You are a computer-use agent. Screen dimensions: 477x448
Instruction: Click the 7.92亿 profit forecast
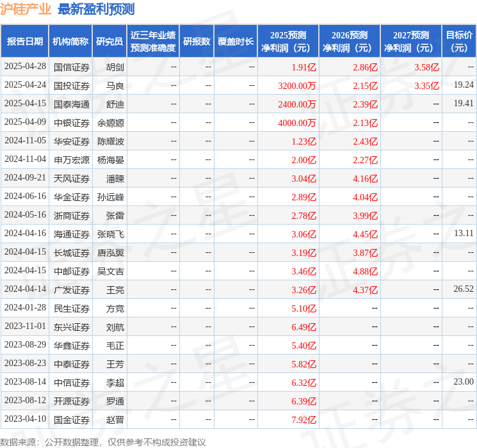click(x=304, y=420)
